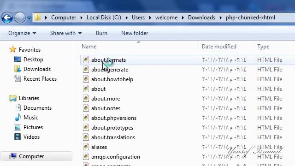Select the about.formats file name
This screenshot has width=295, height=166.
108,60
